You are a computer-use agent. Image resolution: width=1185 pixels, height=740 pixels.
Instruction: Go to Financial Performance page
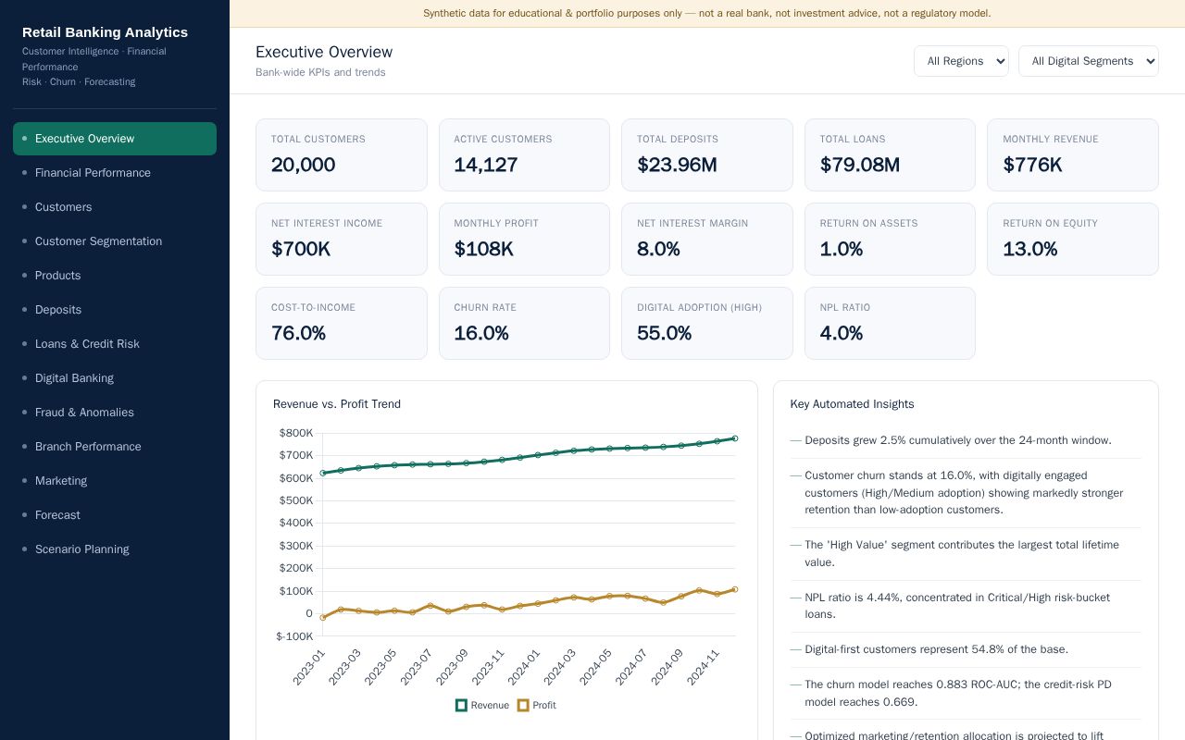(115, 173)
